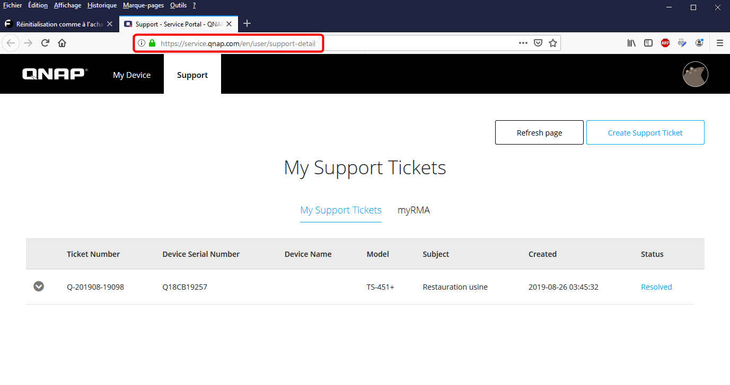Bookmark this page with the star icon
The height and width of the screenshot is (385, 730).
coord(553,43)
